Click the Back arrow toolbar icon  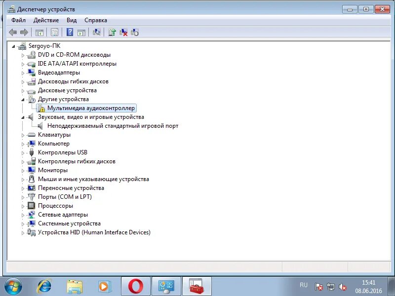pyautogui.click(x=13, y=32)
